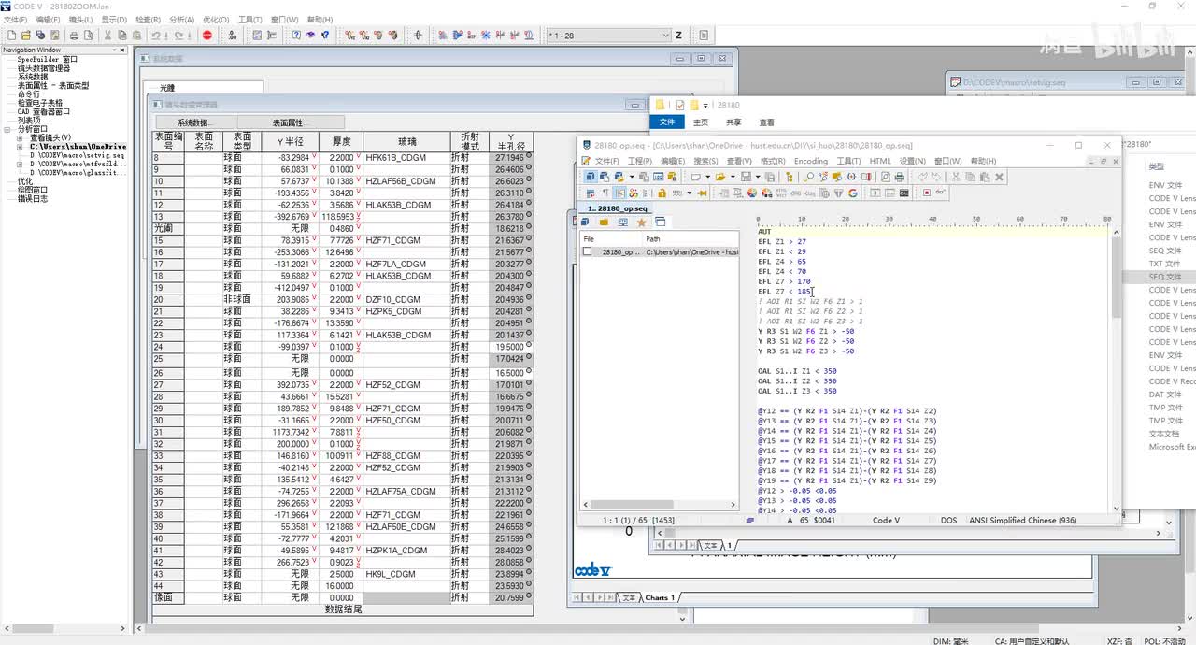Click the red stop icon in CODE V toolbar

pyautogui.click(x=207, y=36)
